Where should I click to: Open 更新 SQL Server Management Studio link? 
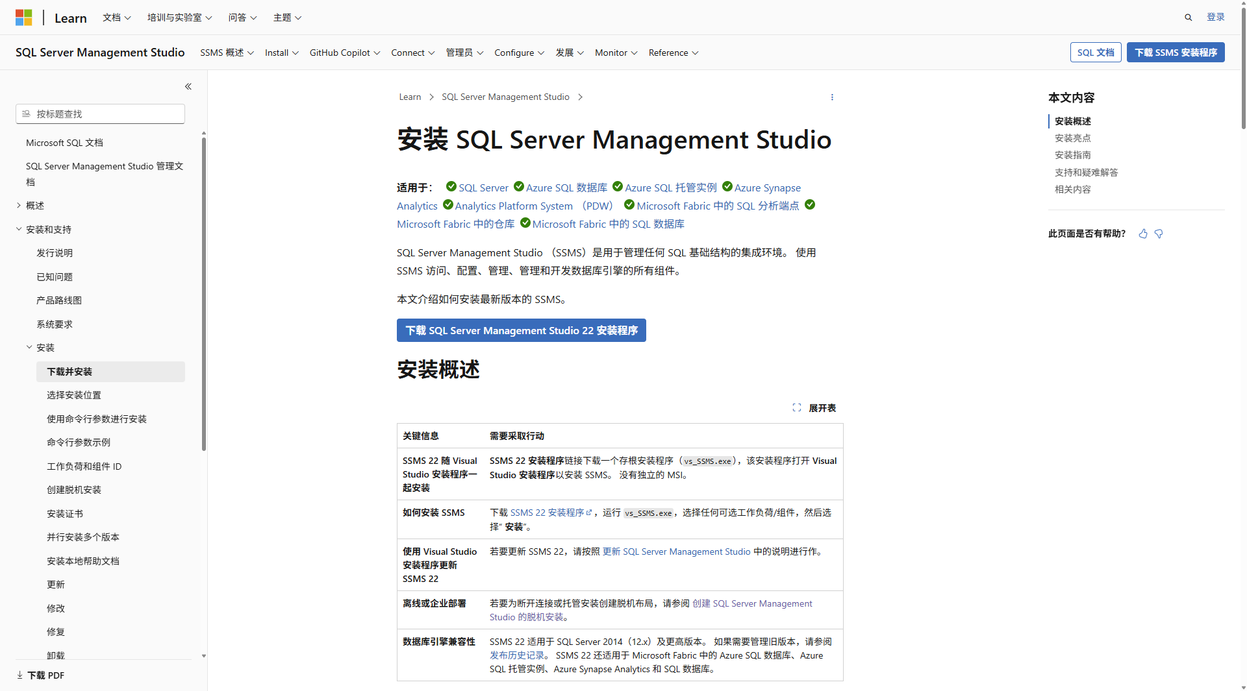click(x=677, y=552)
